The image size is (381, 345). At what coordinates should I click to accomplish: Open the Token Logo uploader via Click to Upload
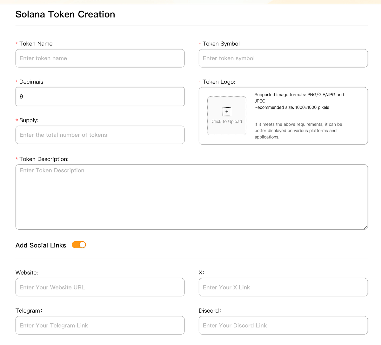226,121
